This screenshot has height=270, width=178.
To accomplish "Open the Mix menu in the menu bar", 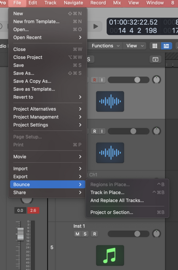I will [117, 3].
